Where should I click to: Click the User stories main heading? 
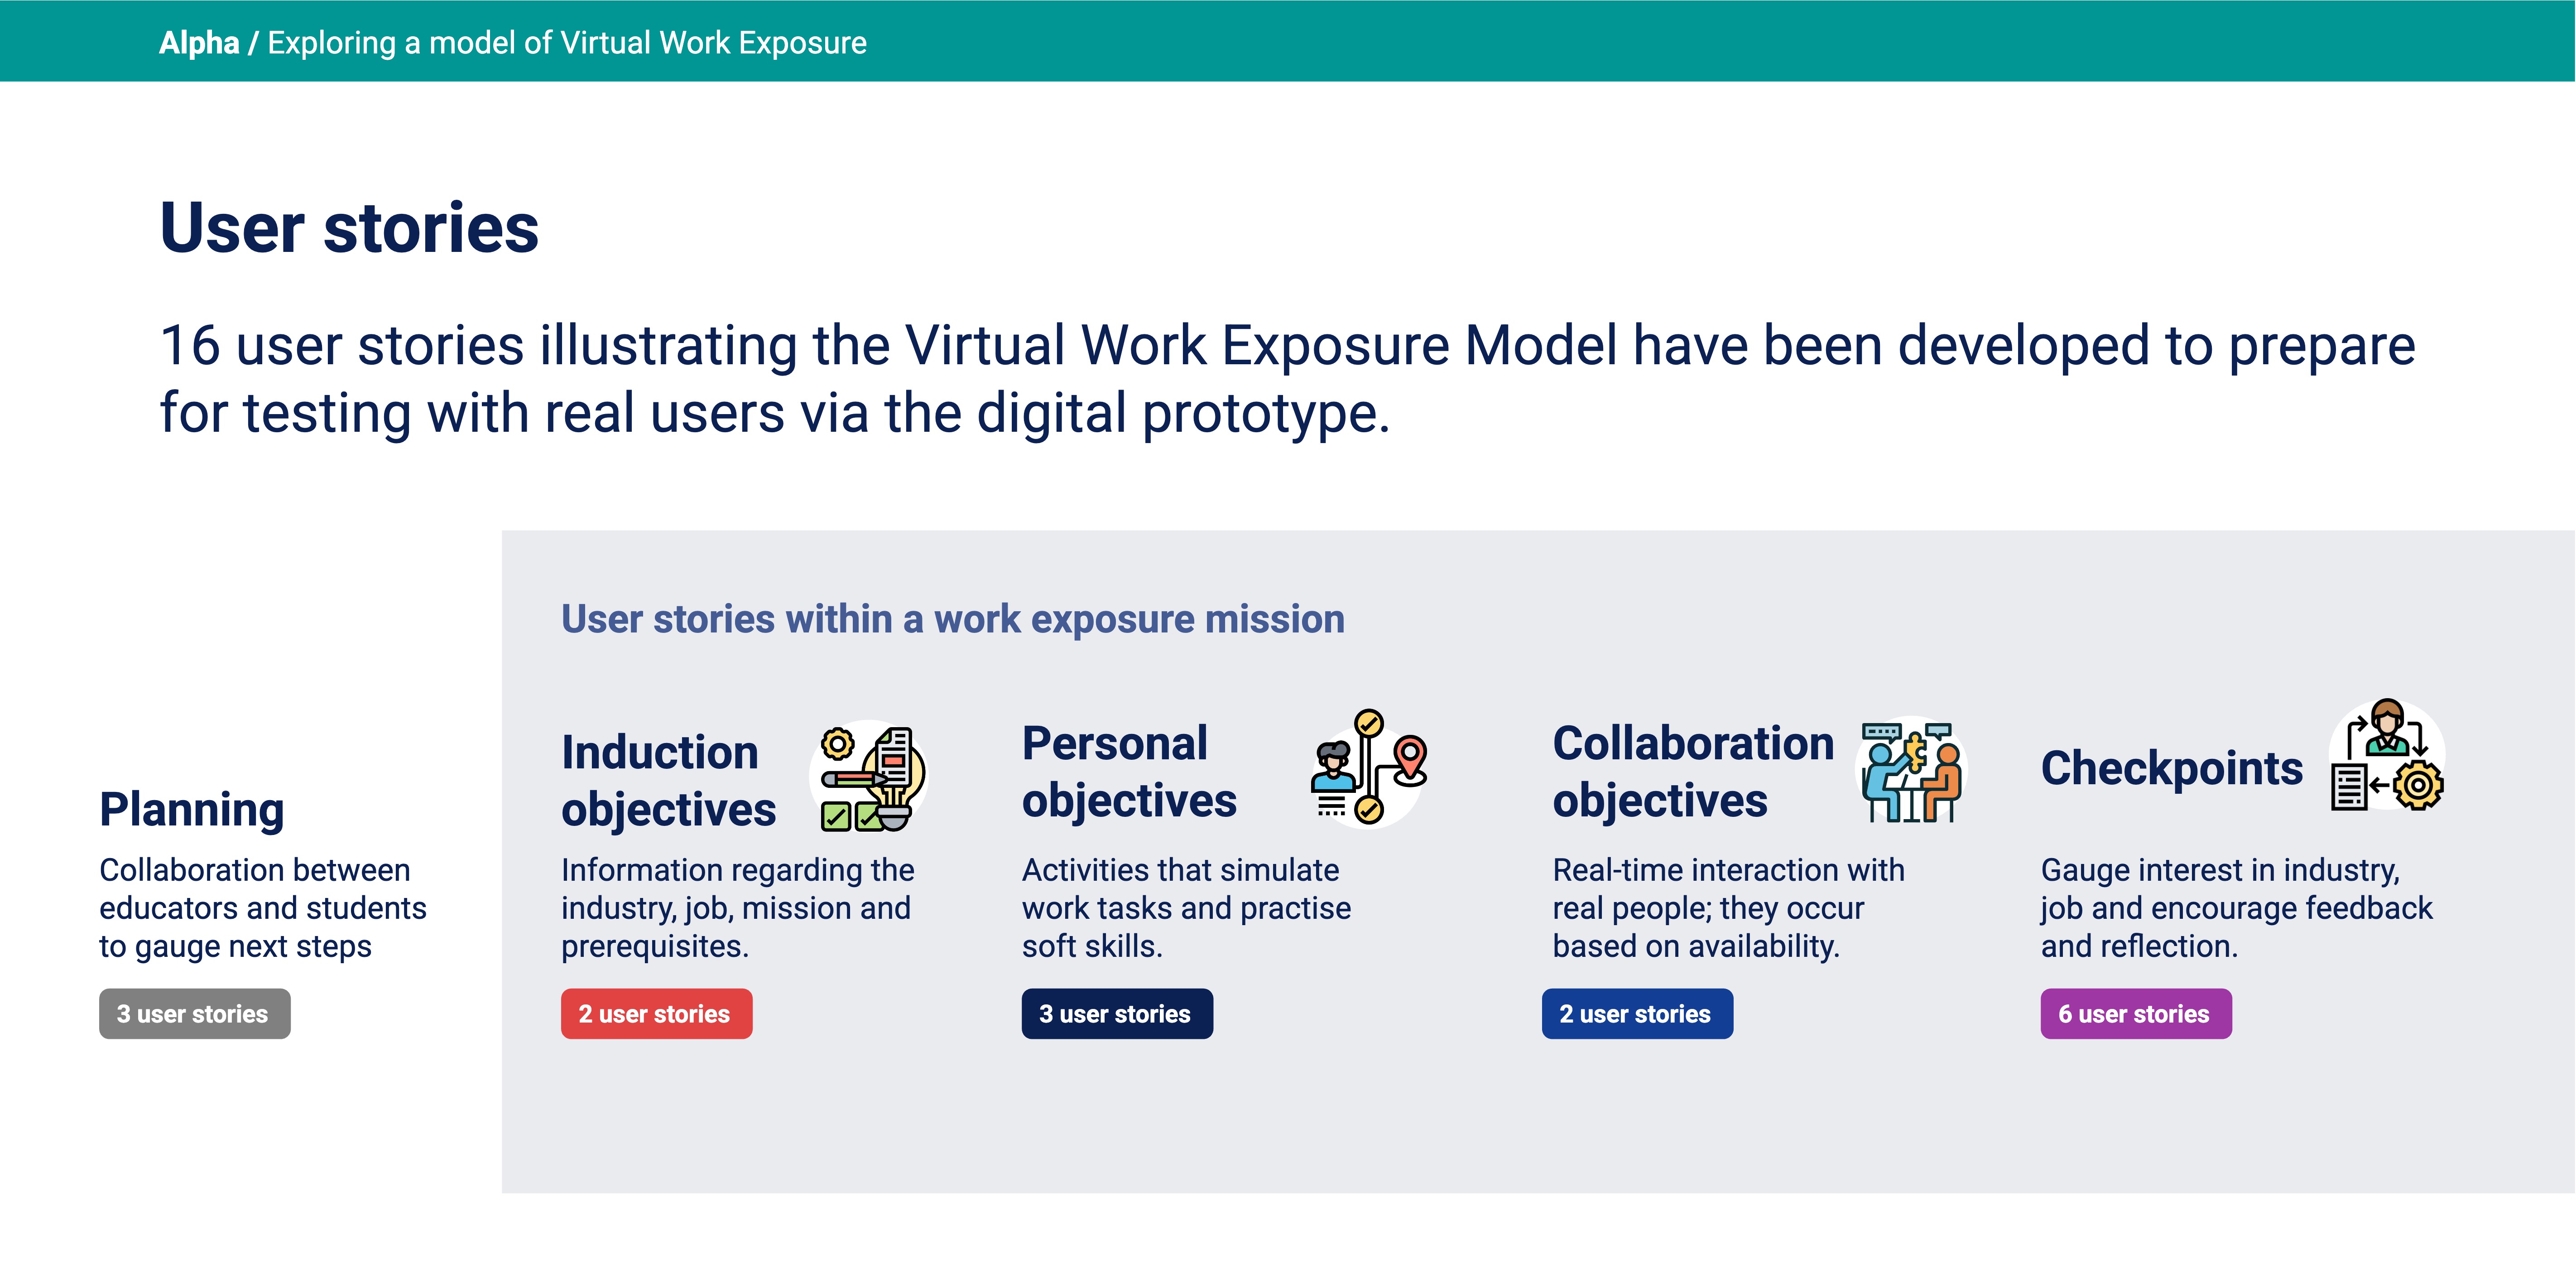(x=349, y=228)
